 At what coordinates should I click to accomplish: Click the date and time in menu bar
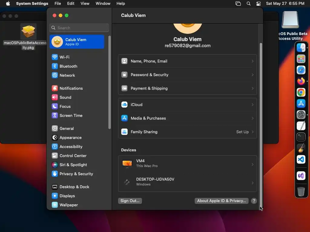pos(285,4)
